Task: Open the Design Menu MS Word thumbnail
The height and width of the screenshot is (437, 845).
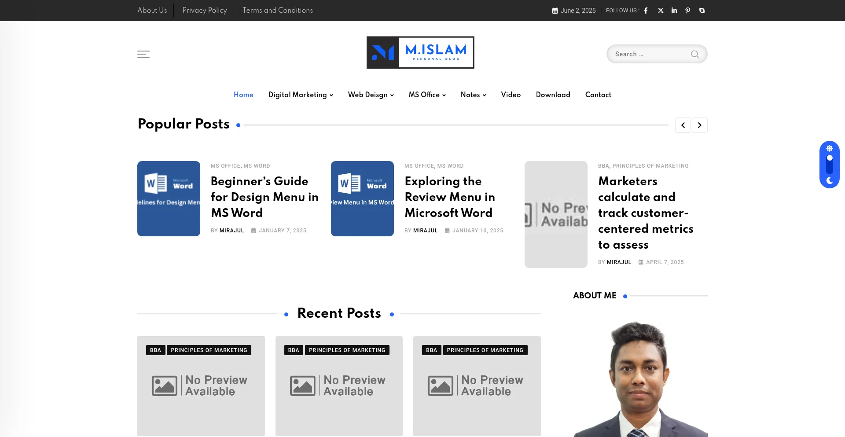Action: pyautogui.click(x=169, y=198)
